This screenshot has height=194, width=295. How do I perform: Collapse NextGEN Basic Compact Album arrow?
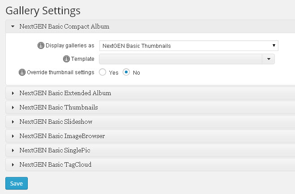point(13,26)
